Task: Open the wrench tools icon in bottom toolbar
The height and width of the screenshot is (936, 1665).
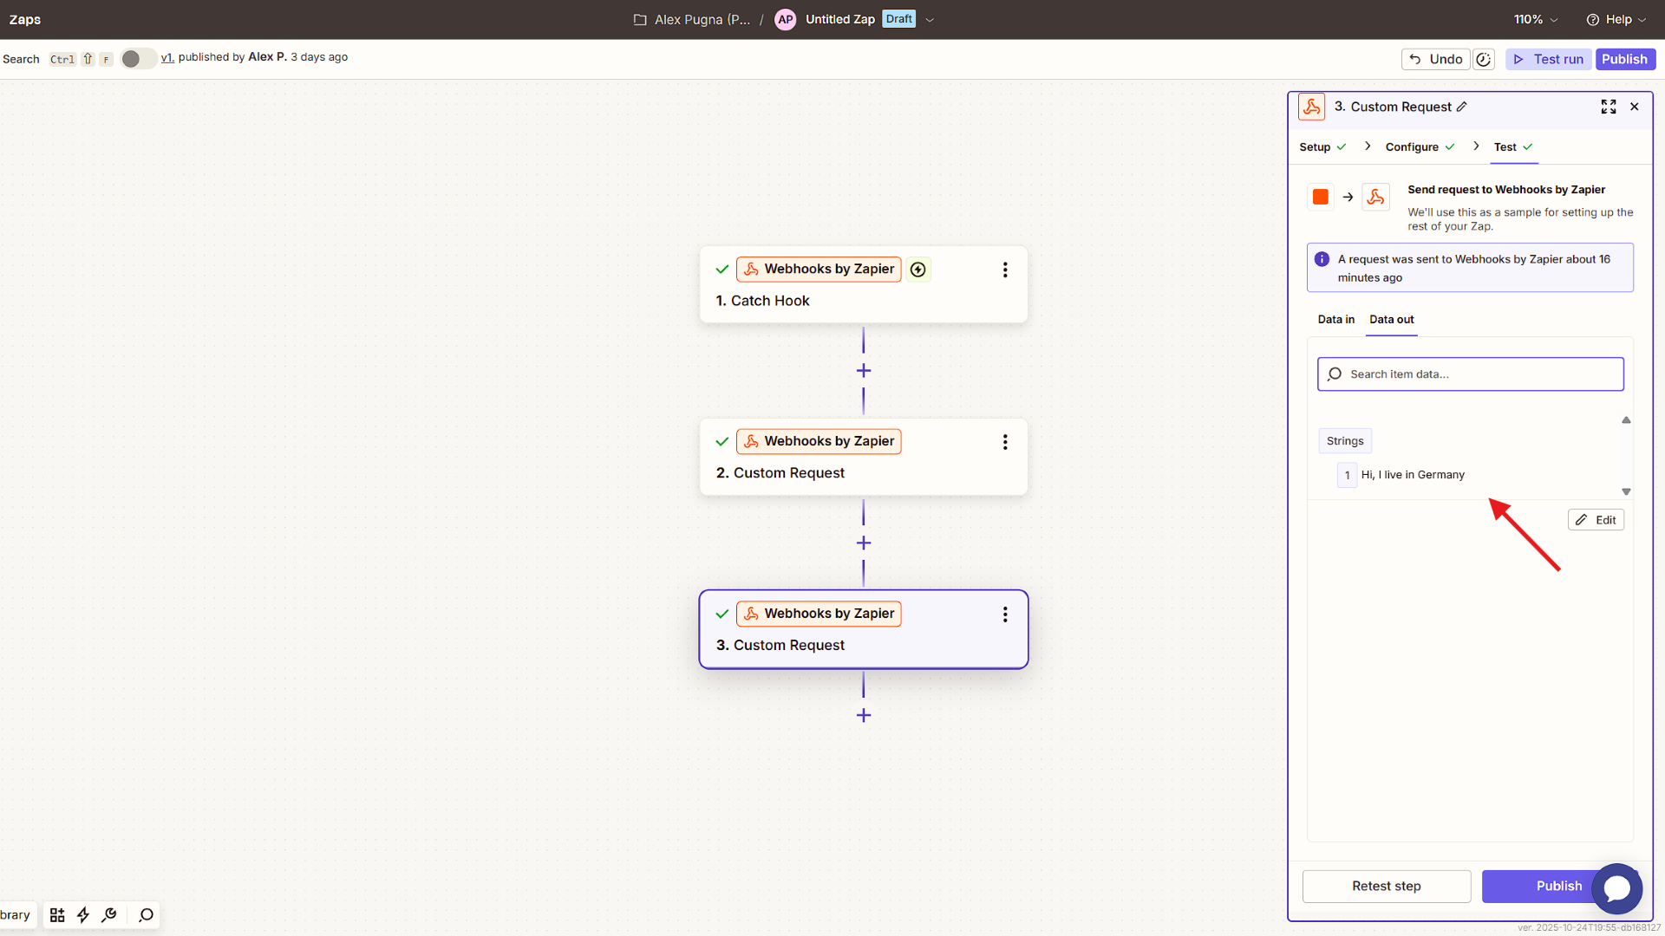Action: coord(110,914)
